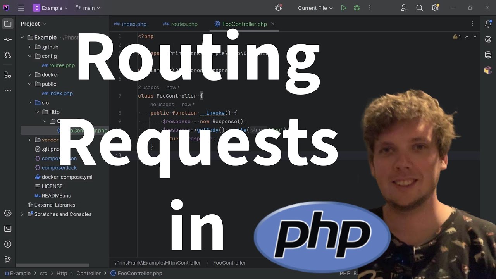The width and height of the screenshot is (496, 279).
Task: Show more tool windows ellipsis
Action: [8, 90]
